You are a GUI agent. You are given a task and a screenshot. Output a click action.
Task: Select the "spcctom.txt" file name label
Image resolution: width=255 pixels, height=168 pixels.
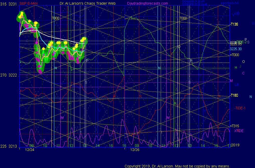click(x=230, y=3)
